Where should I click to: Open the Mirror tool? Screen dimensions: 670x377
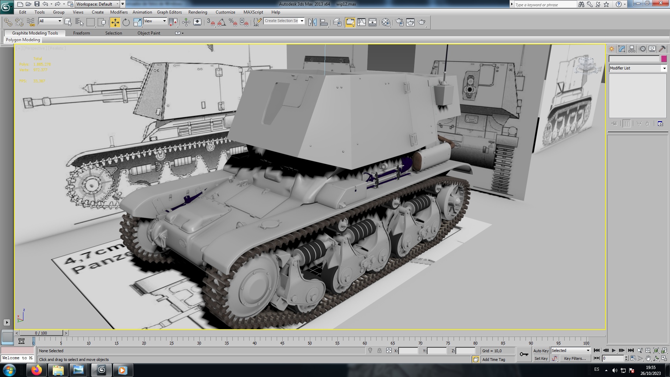(312, 22)
